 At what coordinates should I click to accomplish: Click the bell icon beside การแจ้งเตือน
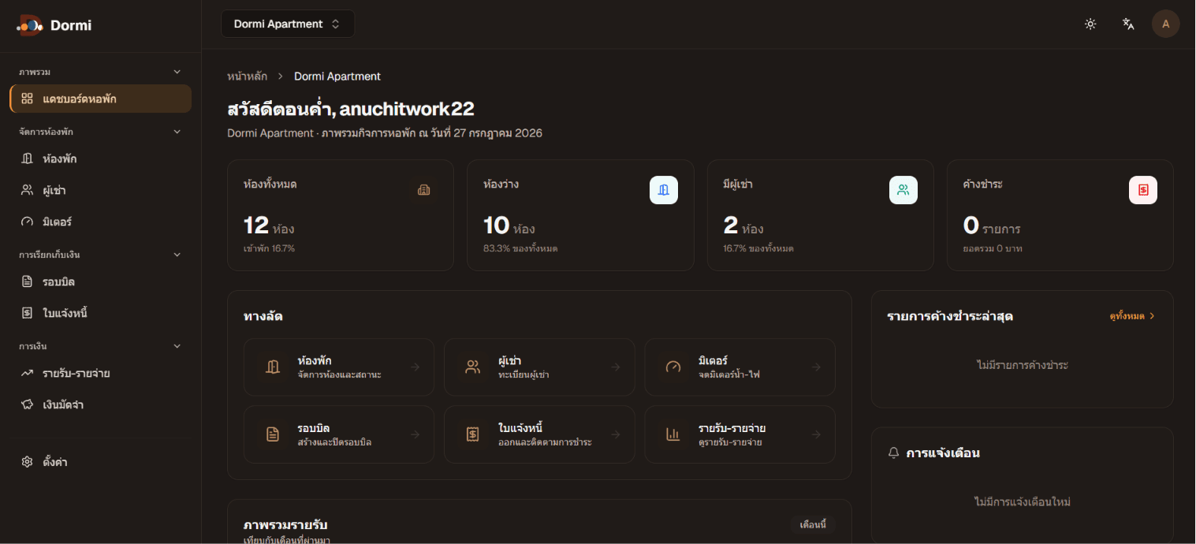click(x=893, y=453)
